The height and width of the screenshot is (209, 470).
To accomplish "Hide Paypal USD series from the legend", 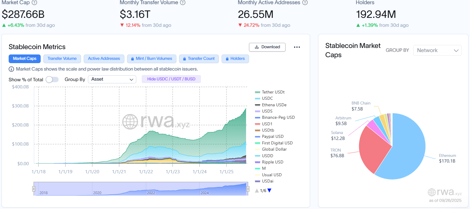I will click(x=269, y=137).
